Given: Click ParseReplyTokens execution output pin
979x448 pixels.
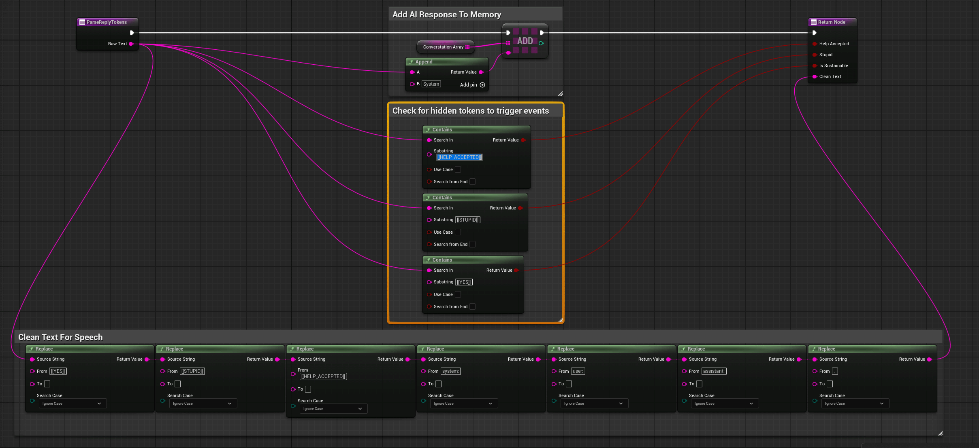Looking at the screenshot, I should pyautogui.click(x=132, y=33).
